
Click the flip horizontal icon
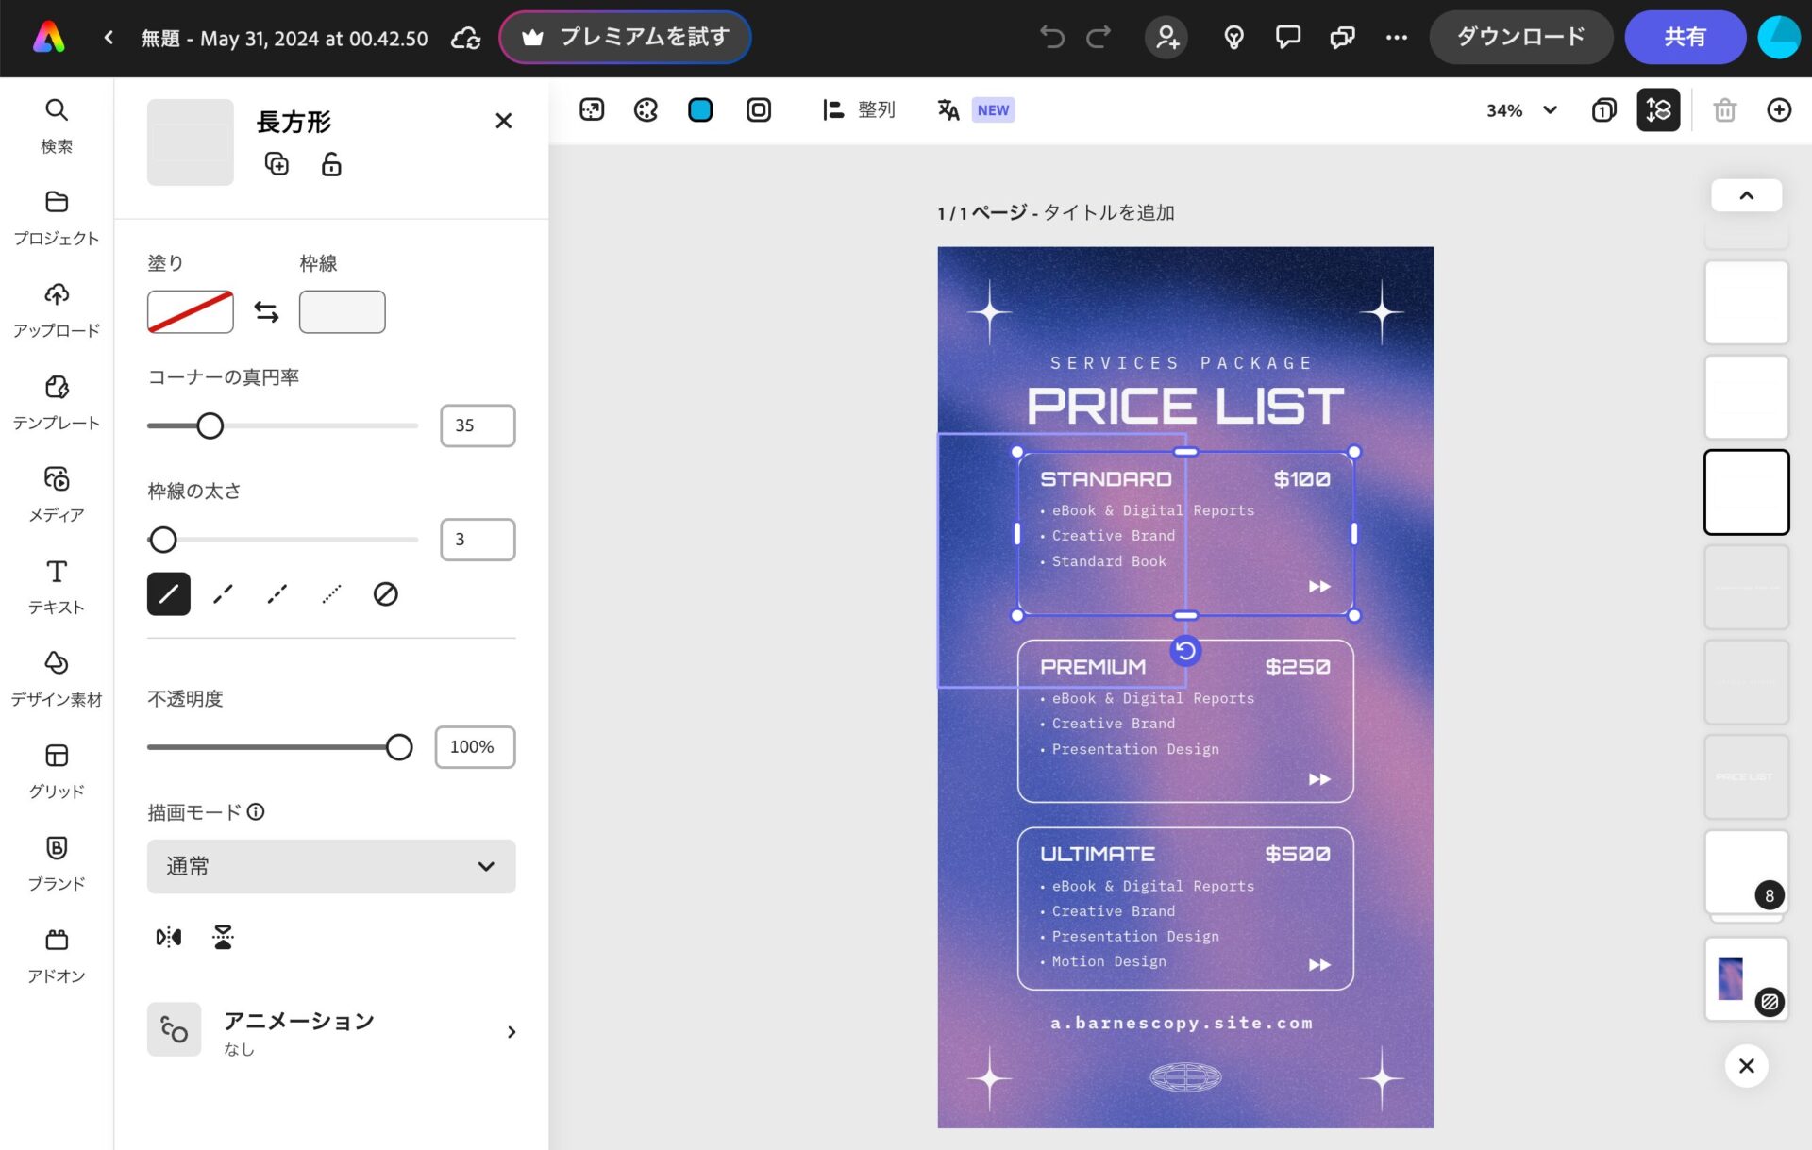(169, 937)
